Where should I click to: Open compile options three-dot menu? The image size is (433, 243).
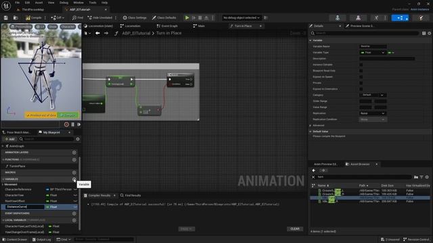click(x=45, y=18)
